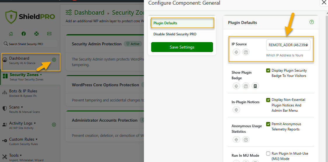Image resolution: width=328 pixels, height=162 pixels.
Task: Open Bots & IP Rules sidebar link
Action: (x=23, y=91)
